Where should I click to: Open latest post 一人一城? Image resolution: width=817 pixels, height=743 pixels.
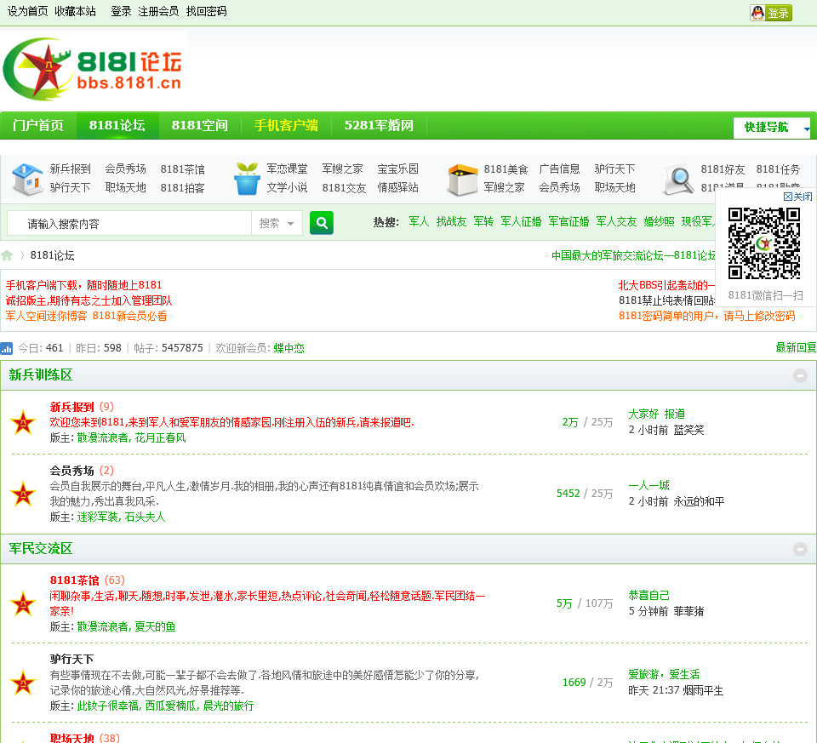coord(648,486)
